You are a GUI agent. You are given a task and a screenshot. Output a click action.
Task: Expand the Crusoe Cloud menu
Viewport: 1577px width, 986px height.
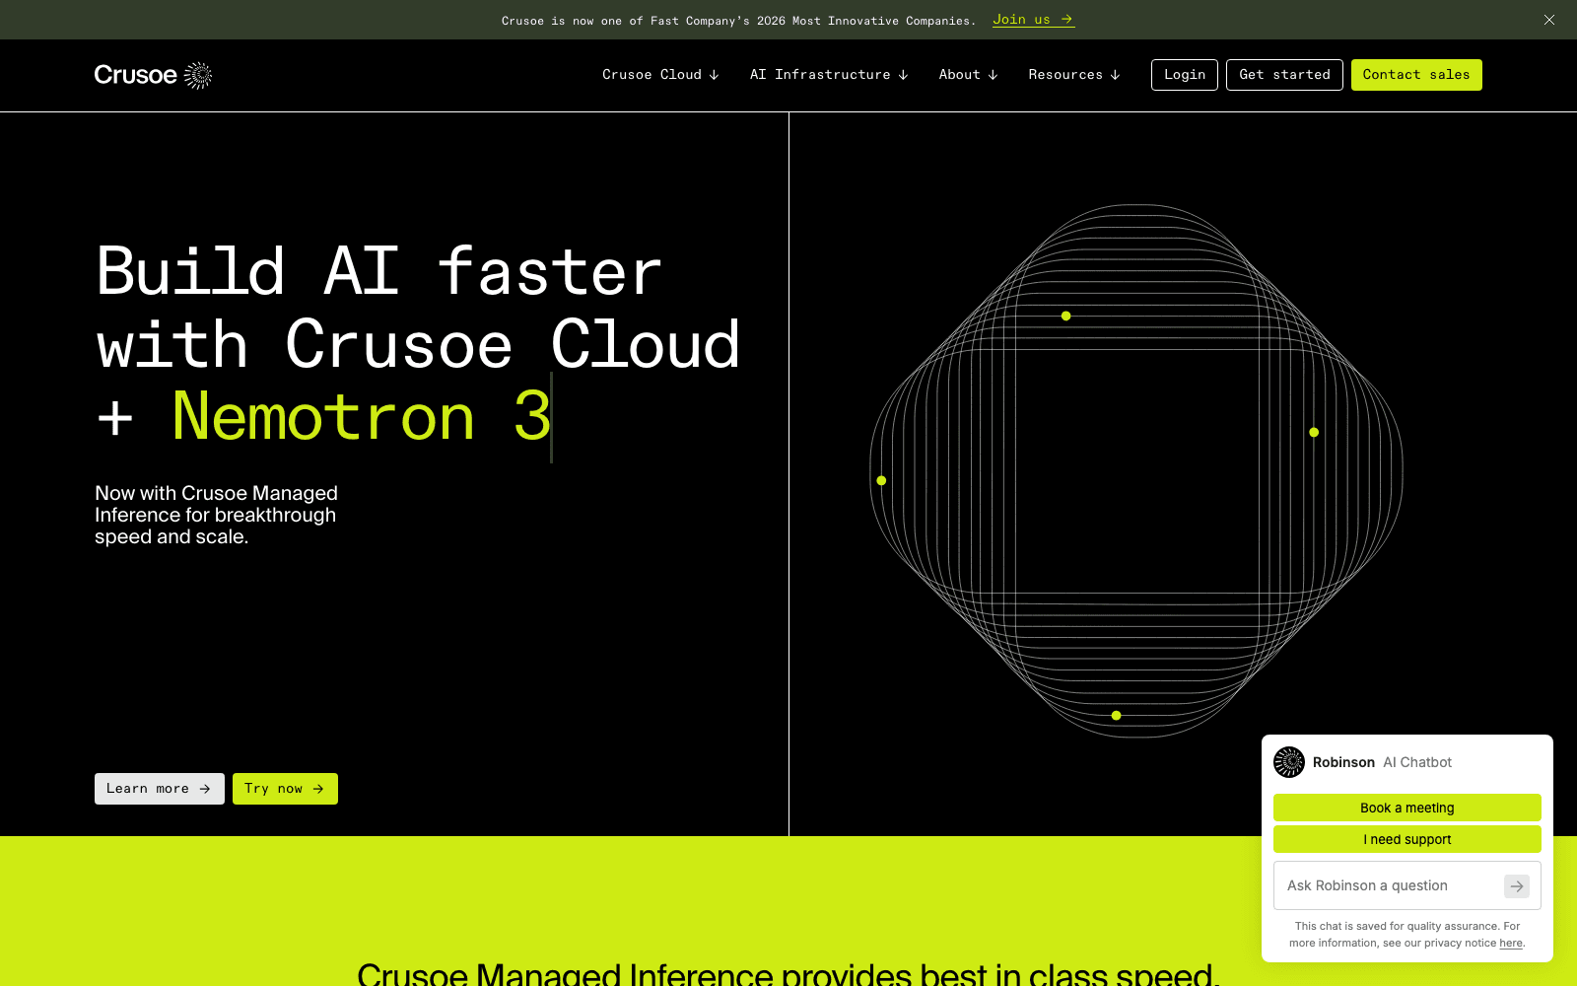pyautogui.click(x=660, y=75)
